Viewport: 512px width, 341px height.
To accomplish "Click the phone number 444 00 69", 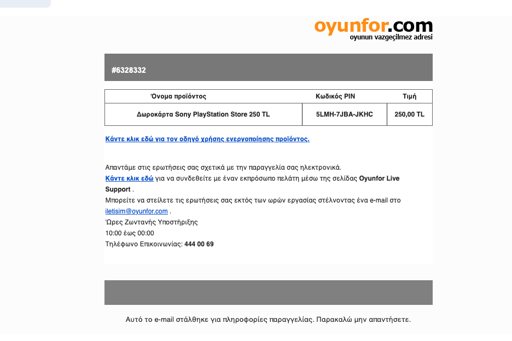I will pyautogui.click(x=199, y=244).
